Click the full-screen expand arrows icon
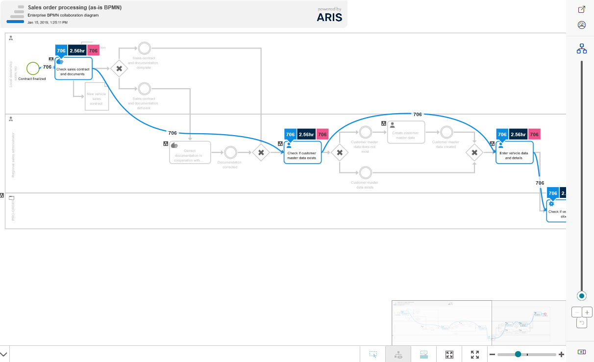Screen dimensions: 594x362 point(474,354)
